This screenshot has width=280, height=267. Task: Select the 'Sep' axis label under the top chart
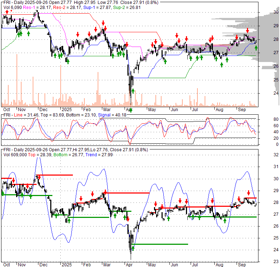[242, 110]
